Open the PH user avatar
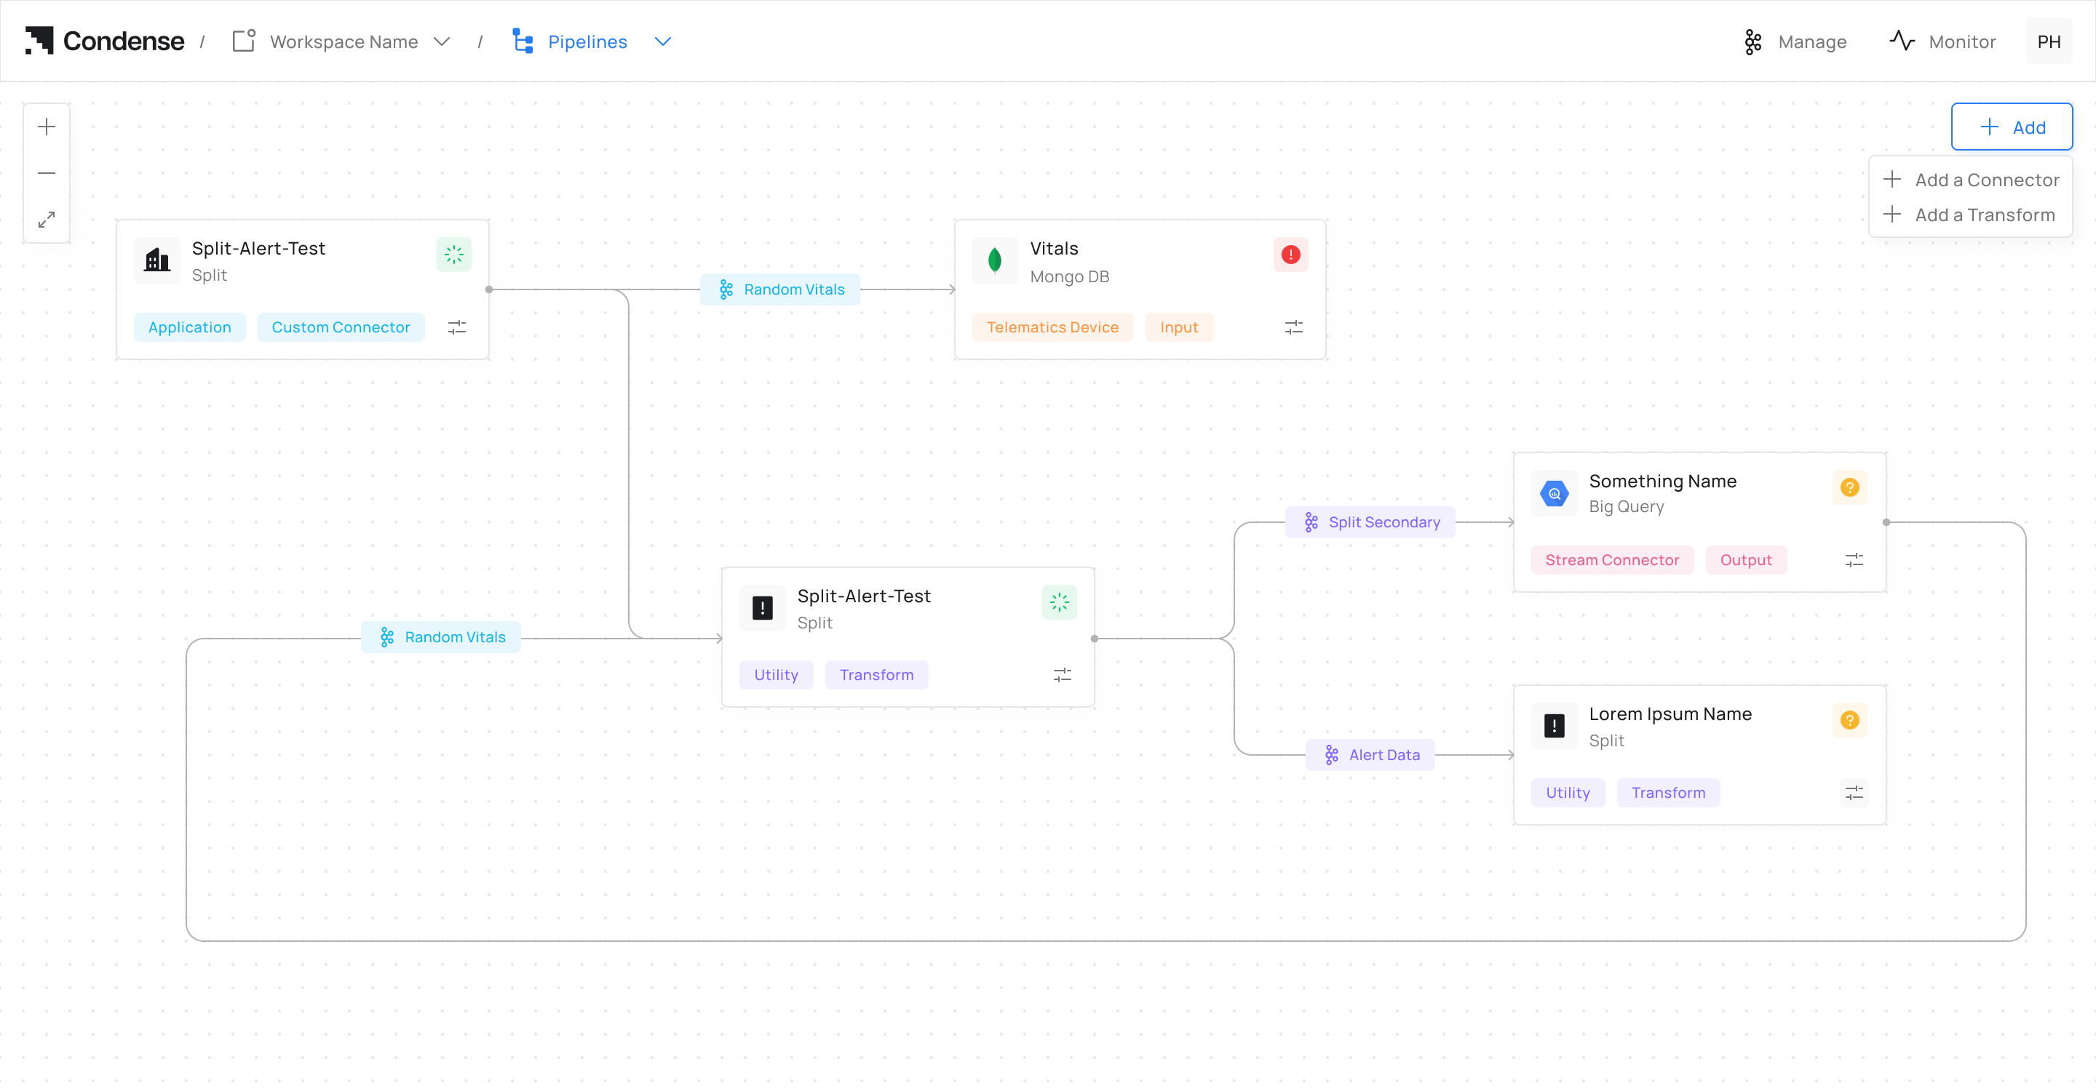 click(2049, 41)
